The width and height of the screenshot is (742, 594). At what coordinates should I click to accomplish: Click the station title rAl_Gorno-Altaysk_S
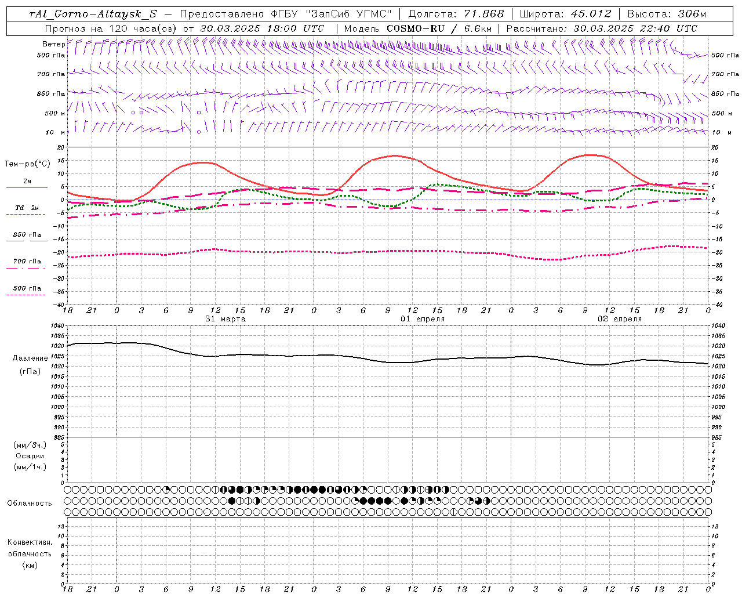pos(93,14)
